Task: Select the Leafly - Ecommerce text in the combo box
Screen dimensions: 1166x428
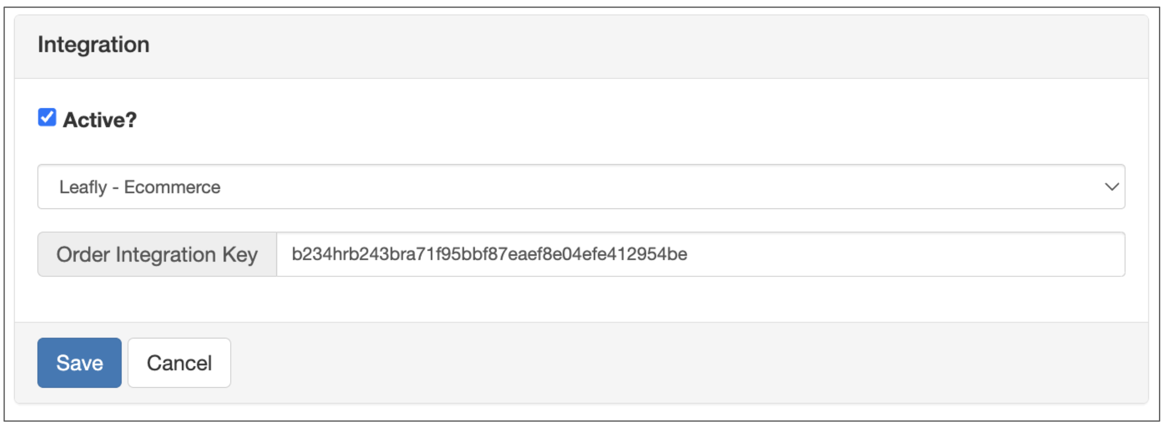Action: pos(140,187)
